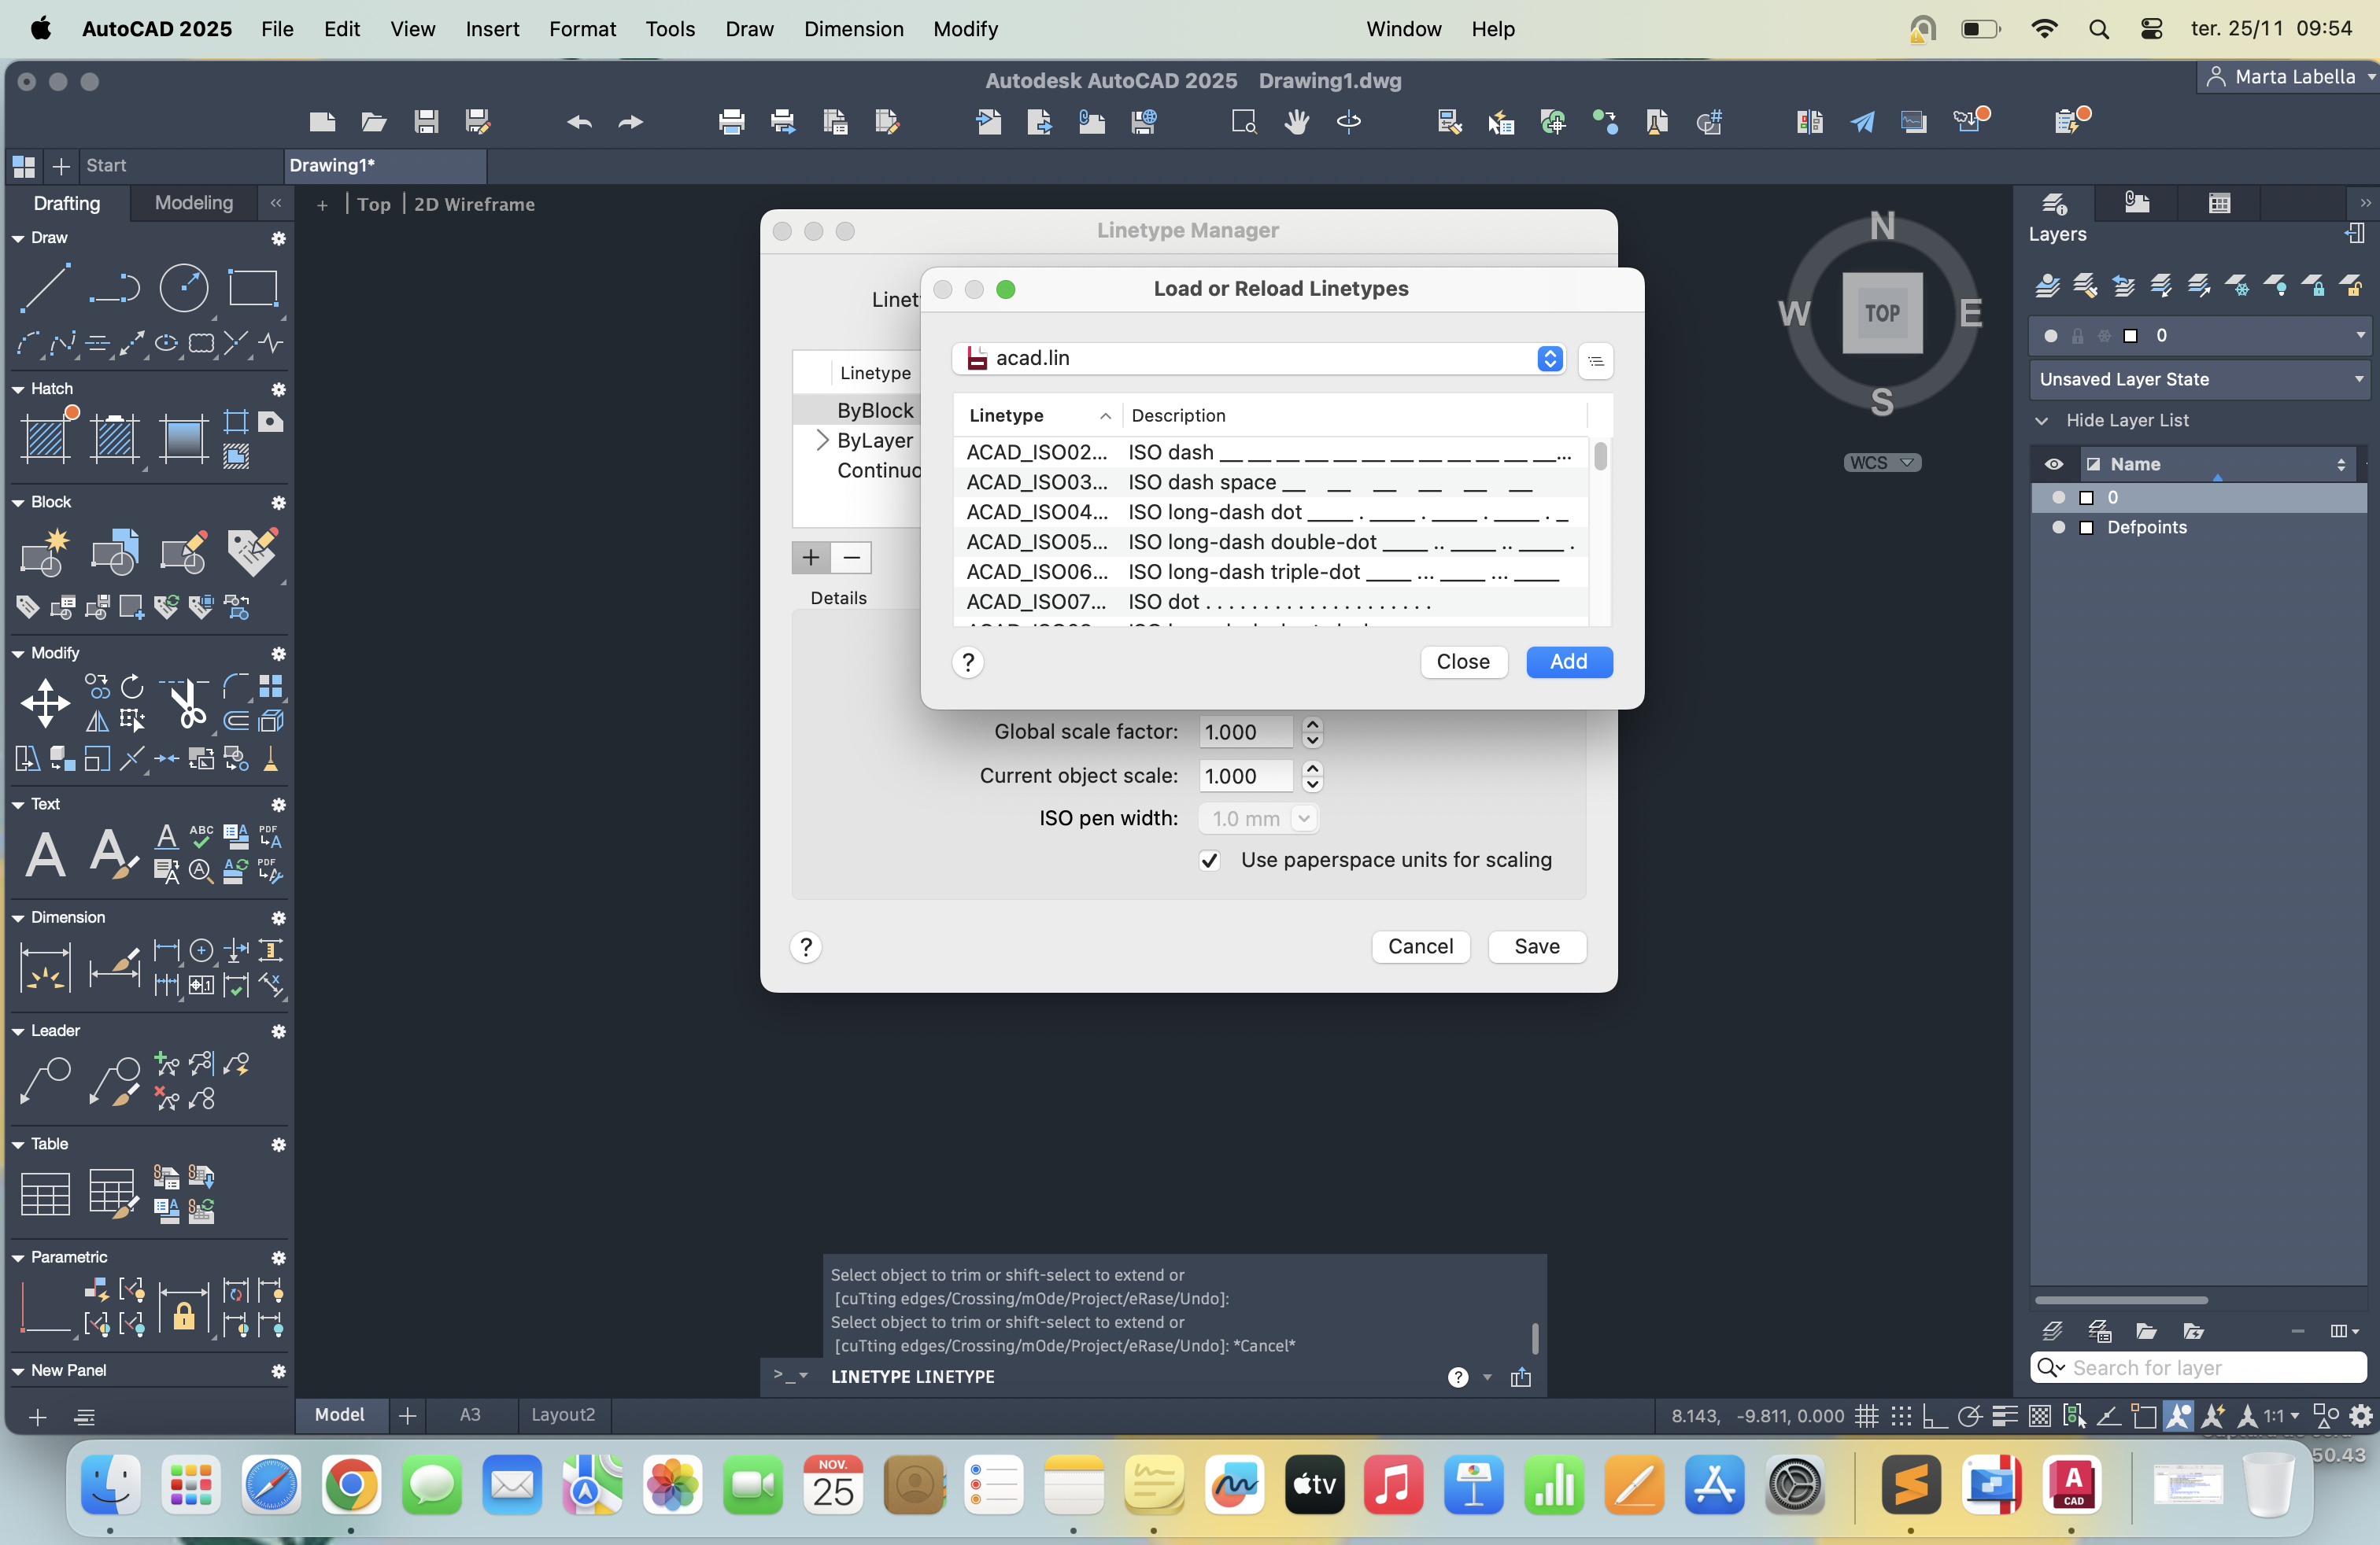The image size is (2380, 1545).
Task: Click the color swatch of layer 0
Action: coord(2087,498)
